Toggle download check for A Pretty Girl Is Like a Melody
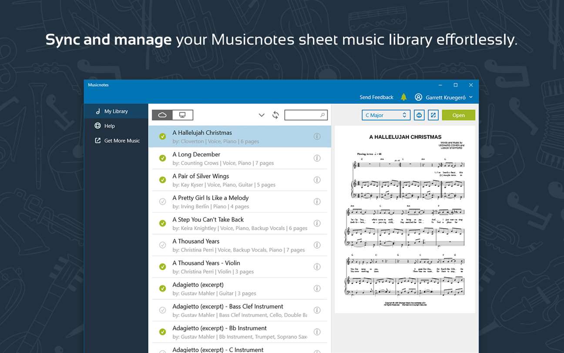This screenshot has width=564, height=353. coord(162,202)
